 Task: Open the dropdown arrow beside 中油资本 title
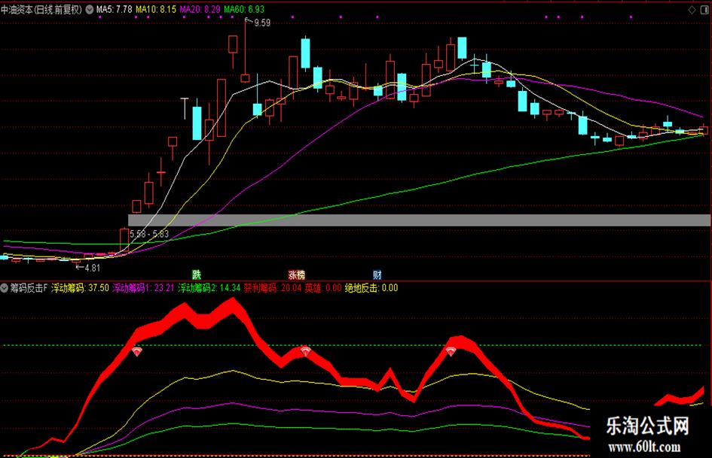pyautogui.click(x=90, y=9)
